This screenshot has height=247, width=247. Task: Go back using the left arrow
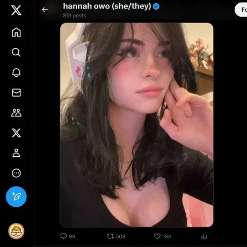coord(45,10)
